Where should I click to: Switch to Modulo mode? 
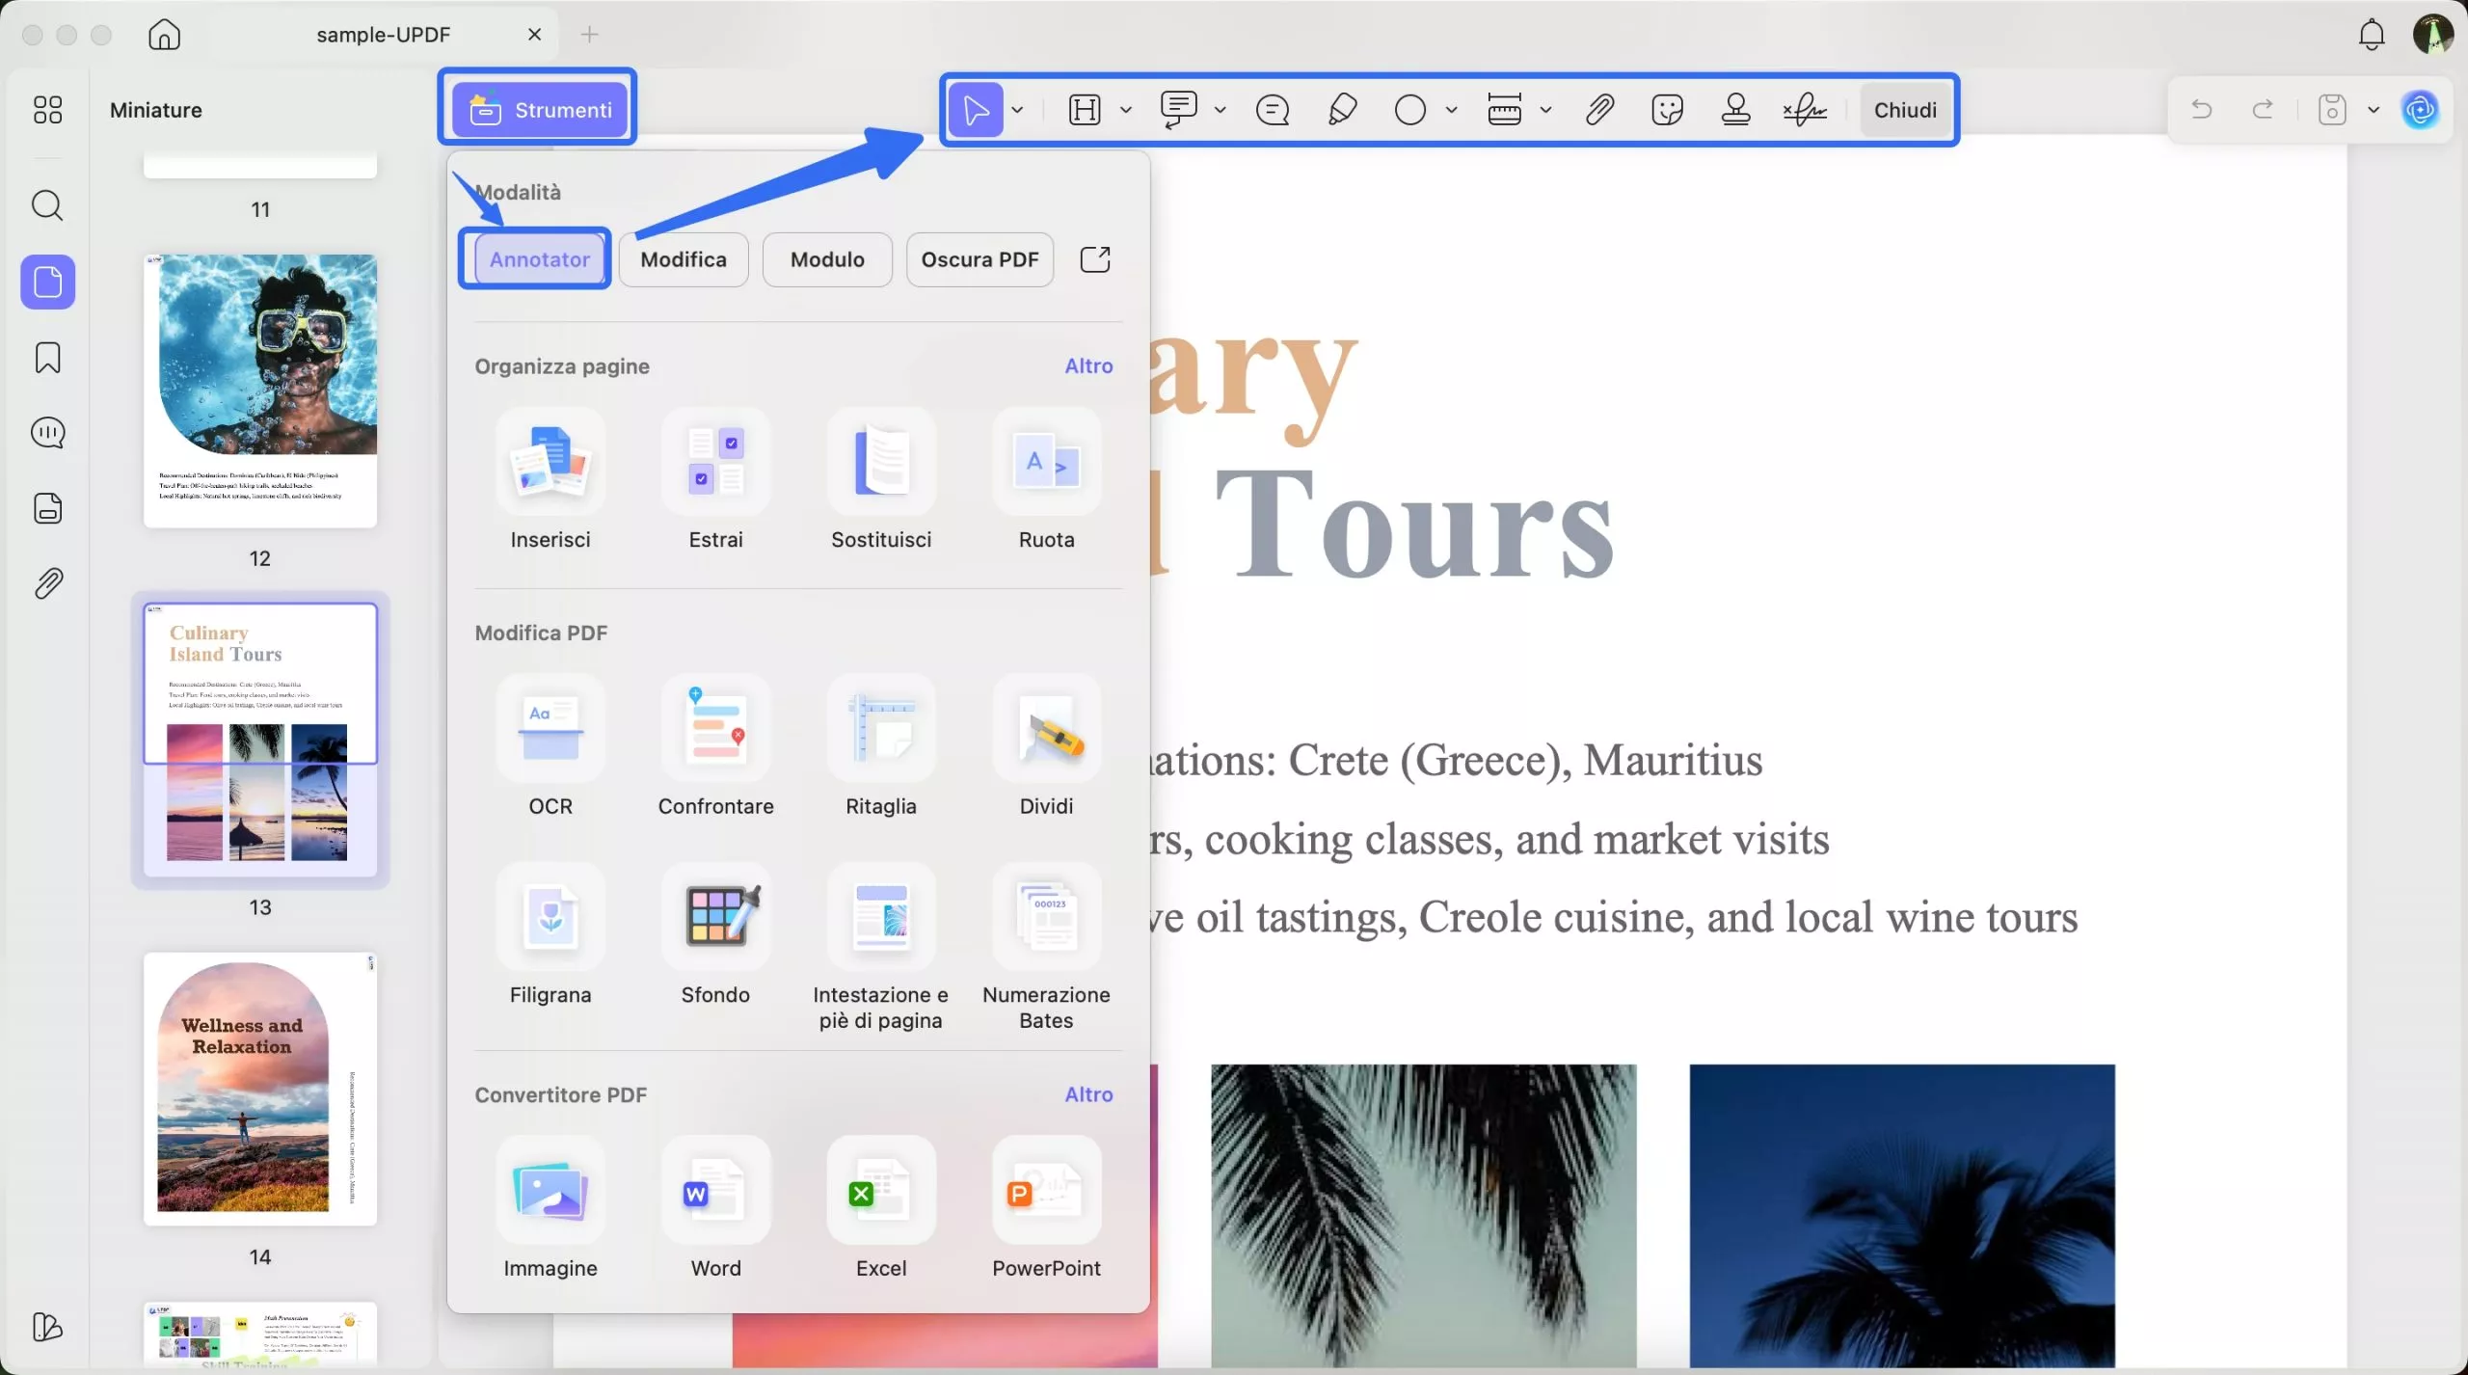coord(826,259)
